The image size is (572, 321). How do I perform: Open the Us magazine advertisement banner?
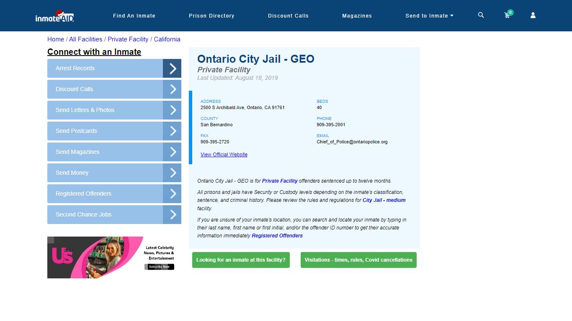tap(114, 257)
